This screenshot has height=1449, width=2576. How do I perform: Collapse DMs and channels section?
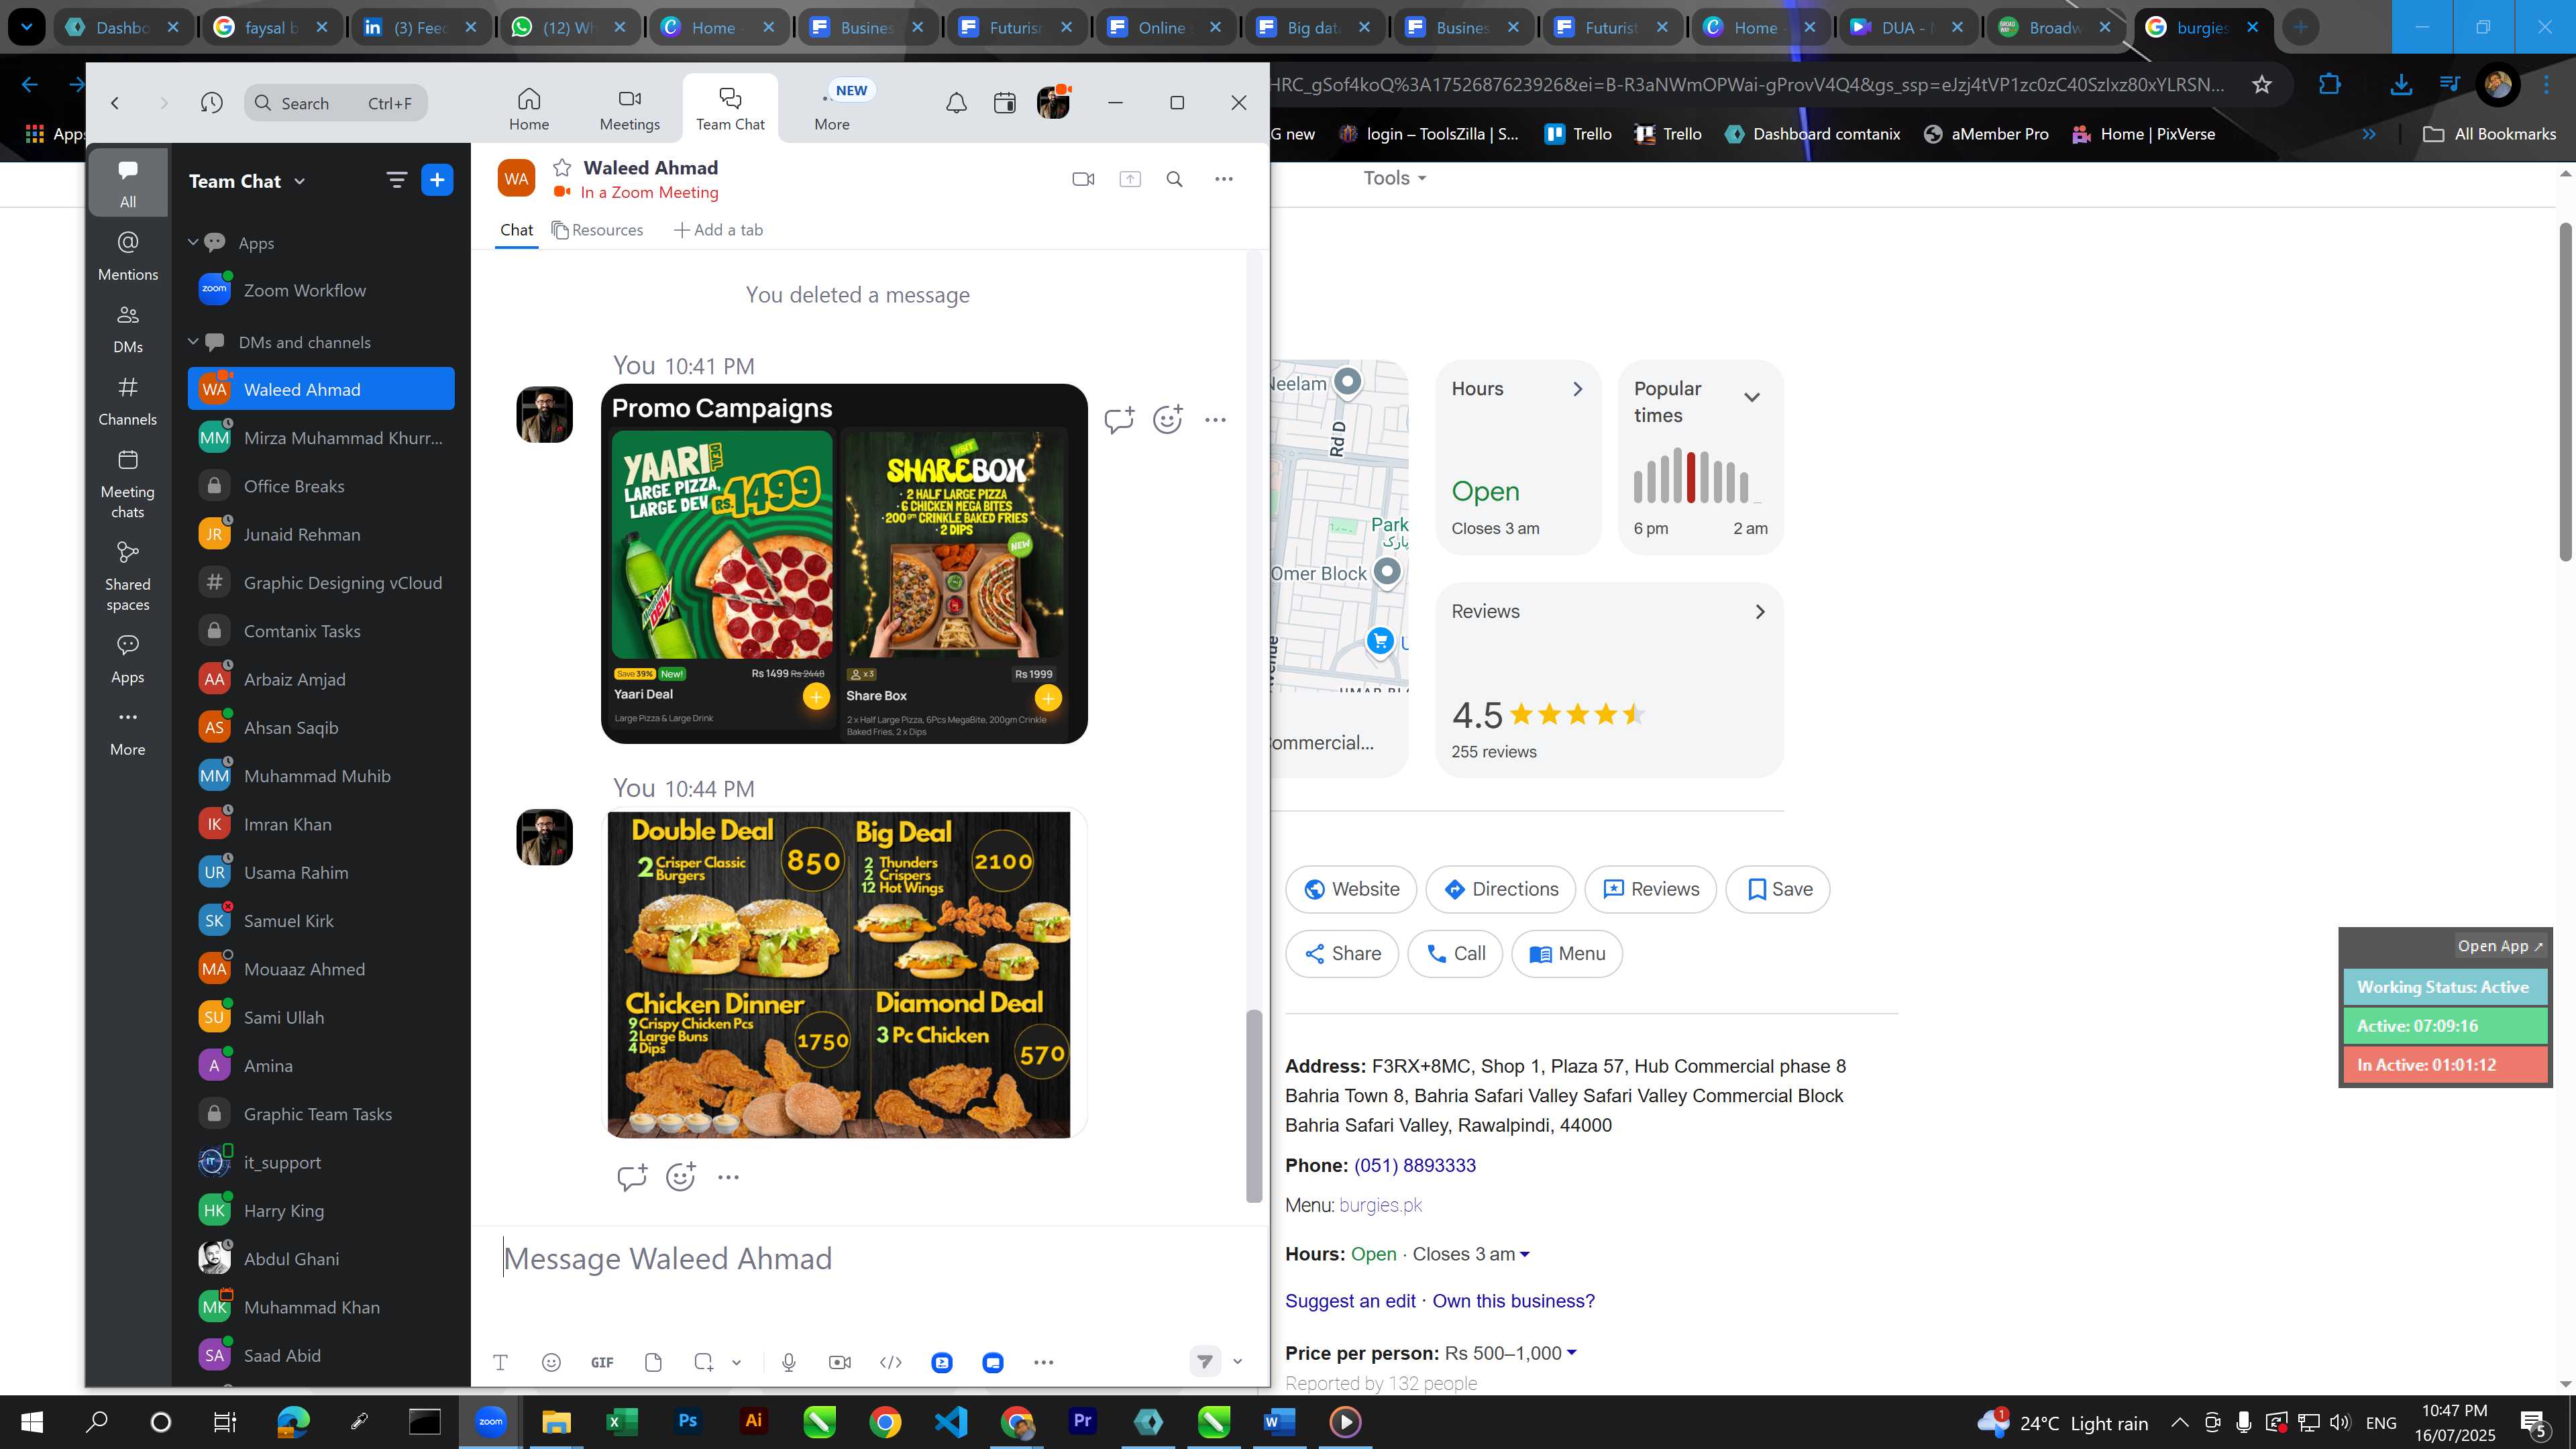pos(193,341)
